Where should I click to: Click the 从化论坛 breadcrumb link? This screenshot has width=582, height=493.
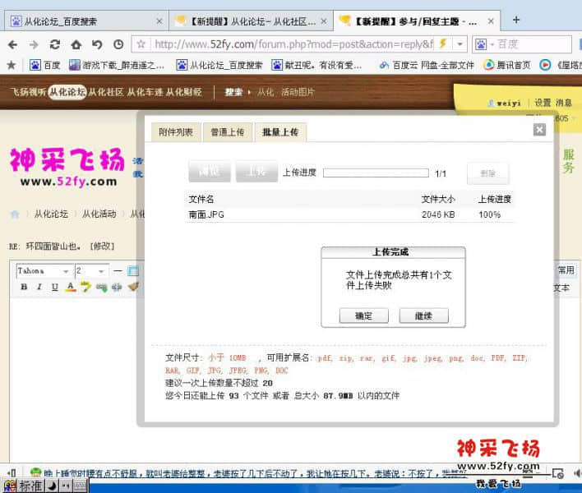pyautogui.click(x=51, y=214)
